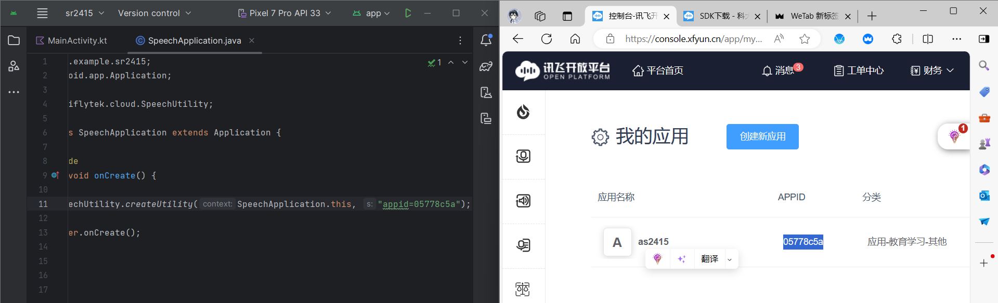Screen dimensions: 998x303
Task: Add this page to favorites star
Action: click(805, 39)
